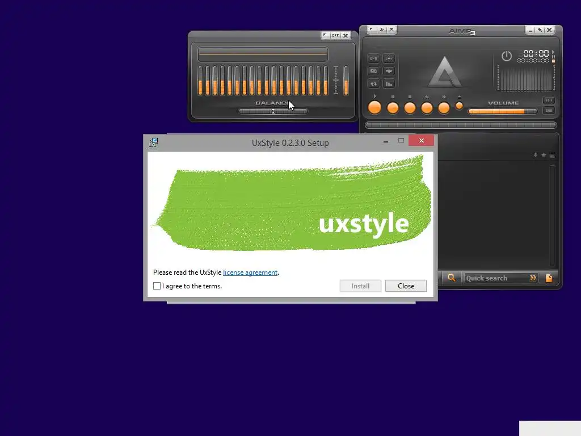Click the pin icon on the AIMP title bar

click(x=540, y=30)
